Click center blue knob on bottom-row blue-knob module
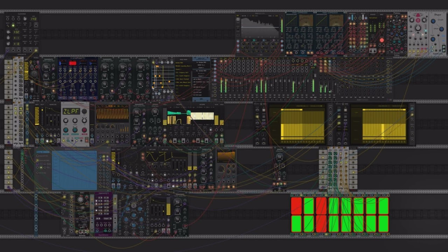This screenshot has height=252, width=448. (x=133, y=215)
